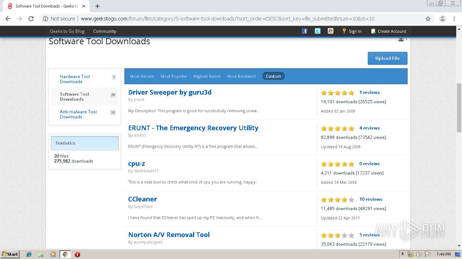Click the Upload File button

388,58
